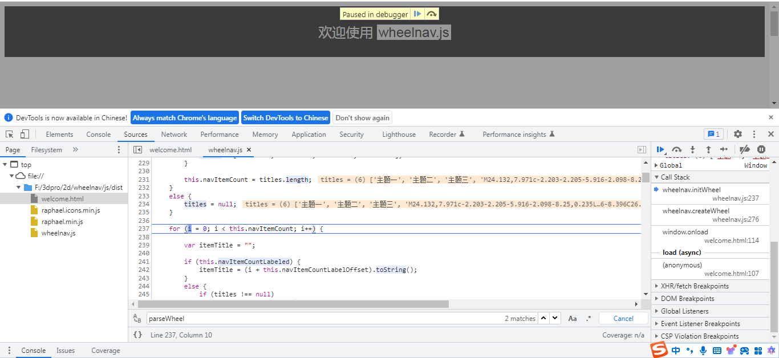
Task: Switch to the welcome.html editor tab
Action: click(171, 150)
